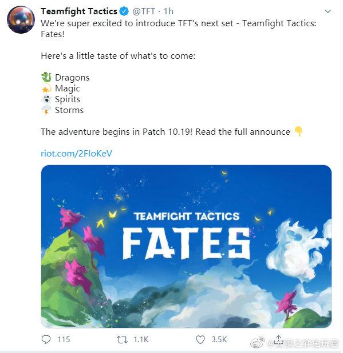343x353 pixels.
Task: Click the blue verified badge
Action: (x=124, y=11)
